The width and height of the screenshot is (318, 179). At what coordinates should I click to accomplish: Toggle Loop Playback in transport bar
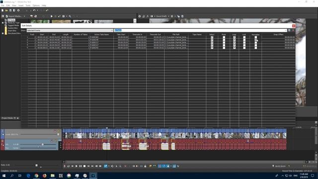click(69, 166)
